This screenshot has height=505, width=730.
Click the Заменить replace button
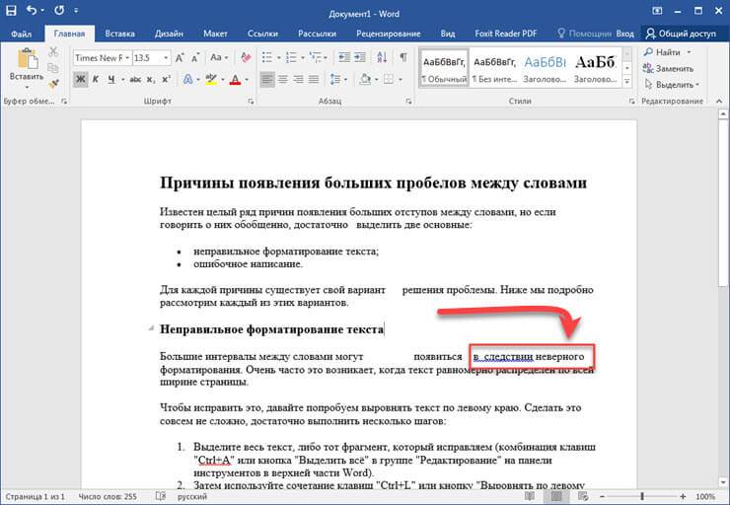coord(668,68)
